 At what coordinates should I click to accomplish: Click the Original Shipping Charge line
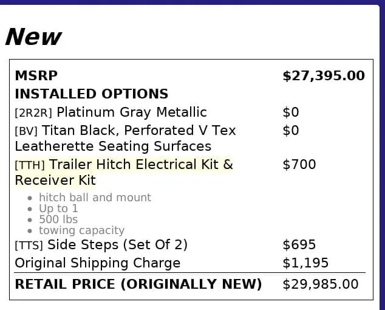pos(97,263)
